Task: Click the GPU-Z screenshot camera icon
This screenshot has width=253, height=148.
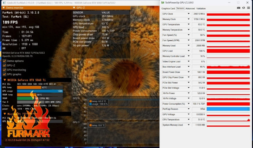Action: point(239,8)
